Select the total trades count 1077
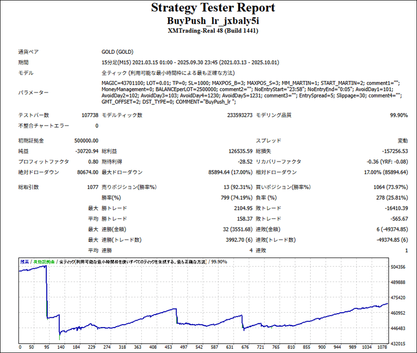Image resolution: width=417 pixels, height=353 pixels. tap(92, 187)
